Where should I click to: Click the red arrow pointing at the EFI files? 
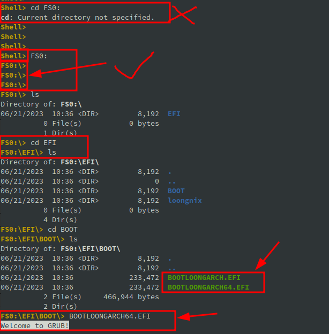268,255
